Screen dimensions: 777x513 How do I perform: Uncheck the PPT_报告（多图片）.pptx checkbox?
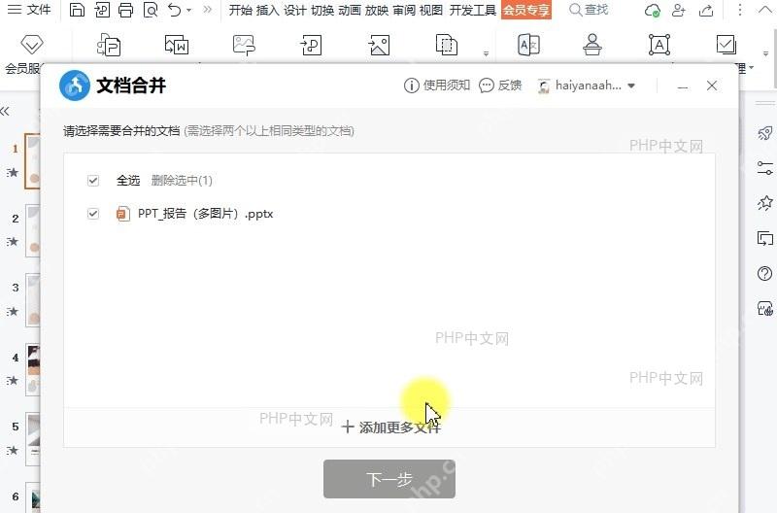coord(92,214)
